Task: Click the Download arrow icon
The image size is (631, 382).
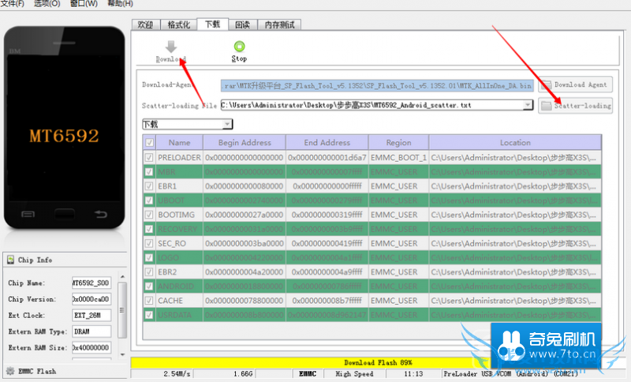Action: (170, 47)
